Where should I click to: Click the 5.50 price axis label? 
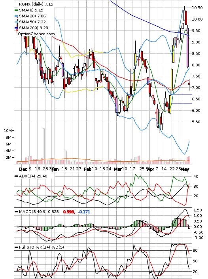196,122
